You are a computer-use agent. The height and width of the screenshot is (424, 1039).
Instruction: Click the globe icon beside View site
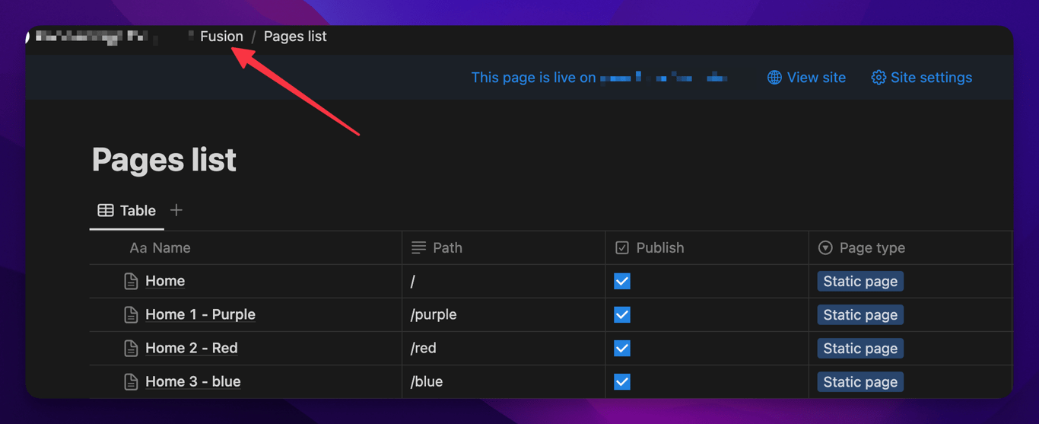click(774, 78)
